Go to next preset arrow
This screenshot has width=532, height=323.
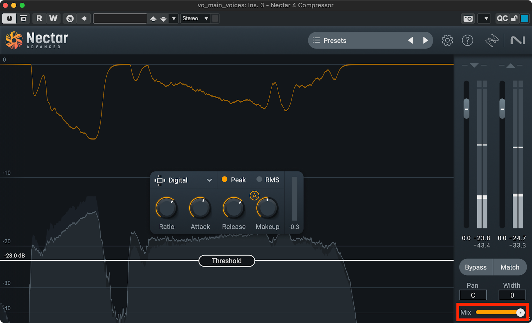point(425,41)
